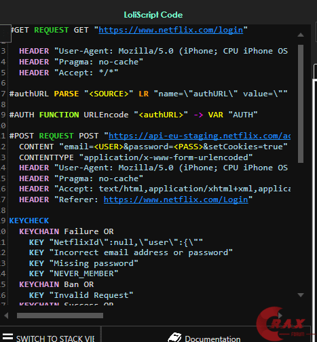Click the horizontal scrollbar left arrow
This screenshot has width=317, height=342.
click(x=6, y=316)
